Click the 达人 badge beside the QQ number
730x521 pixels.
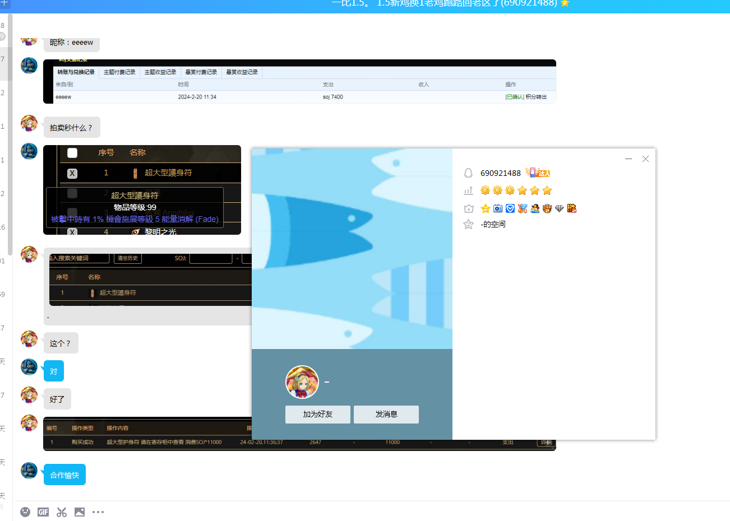[x=538, y=173]
